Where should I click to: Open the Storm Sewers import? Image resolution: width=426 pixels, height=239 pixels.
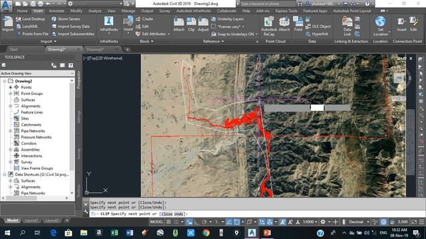(x=66, y=19)
